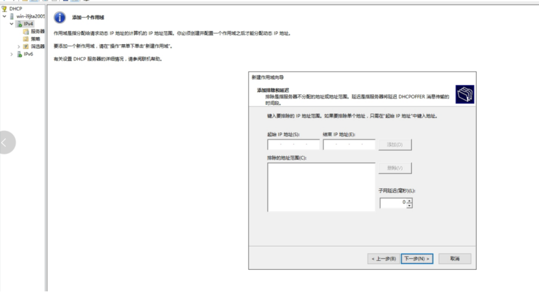Click the paragraph starting 作用域是指分配

coord(173,33)
